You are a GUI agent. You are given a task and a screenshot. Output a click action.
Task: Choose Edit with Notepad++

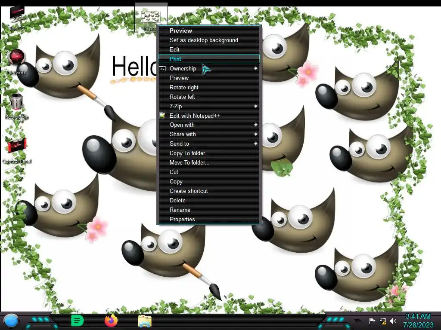click(209, 116)
